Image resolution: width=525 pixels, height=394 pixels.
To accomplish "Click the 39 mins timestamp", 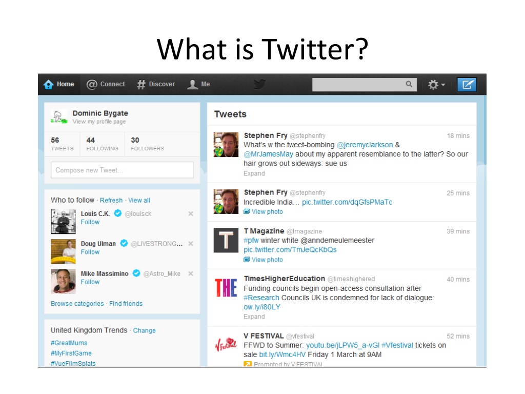I will (458, 231).
